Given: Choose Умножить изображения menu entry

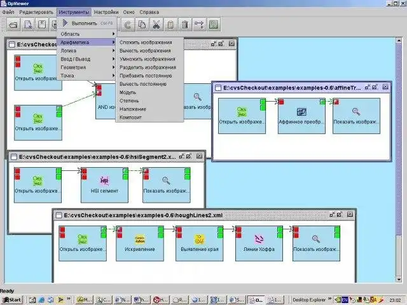Looking at the screenshot, I should pos(148,59).
